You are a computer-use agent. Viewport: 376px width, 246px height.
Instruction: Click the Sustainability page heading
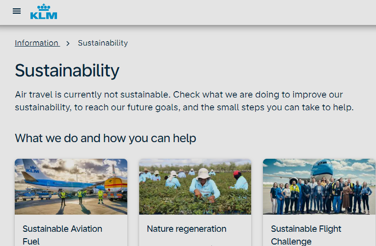click(x=67, y=71)
